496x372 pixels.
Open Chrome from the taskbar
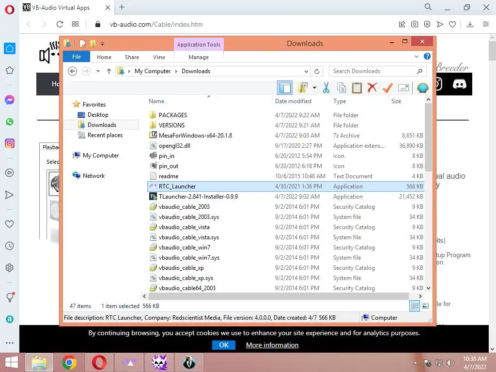pyautogui.click(x=69, y=362)
